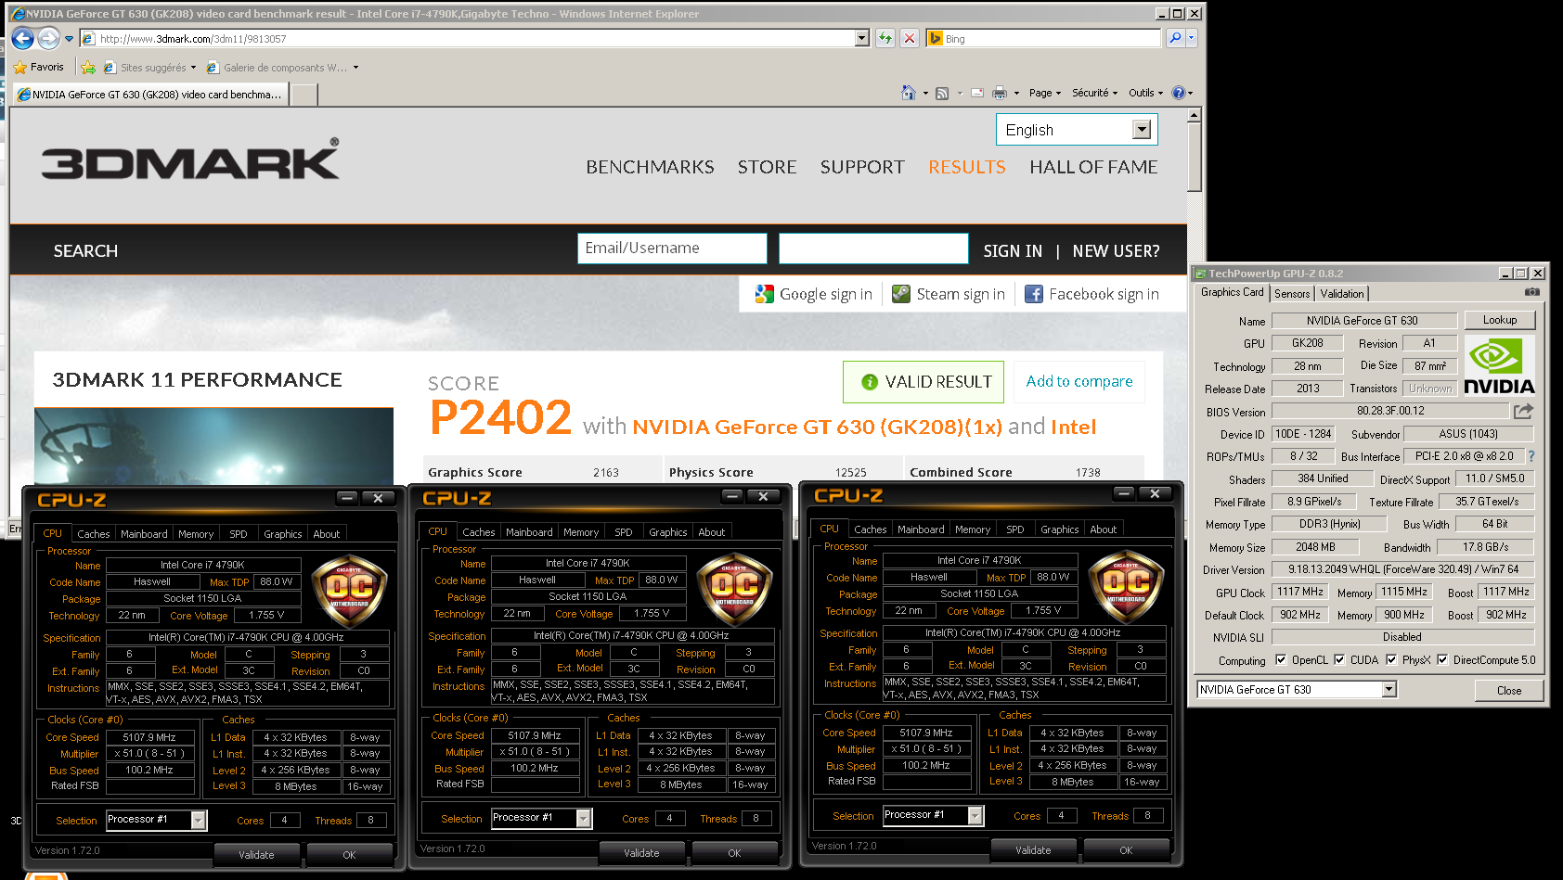Click the SEARCH label on 3DMark bar
1563x880 pixels.
click(x=85, y=251)
